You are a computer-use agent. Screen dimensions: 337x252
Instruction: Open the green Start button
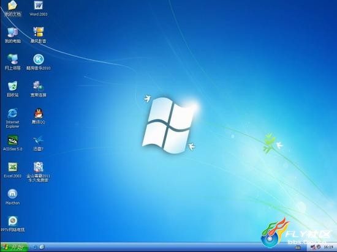coord(15,247)
